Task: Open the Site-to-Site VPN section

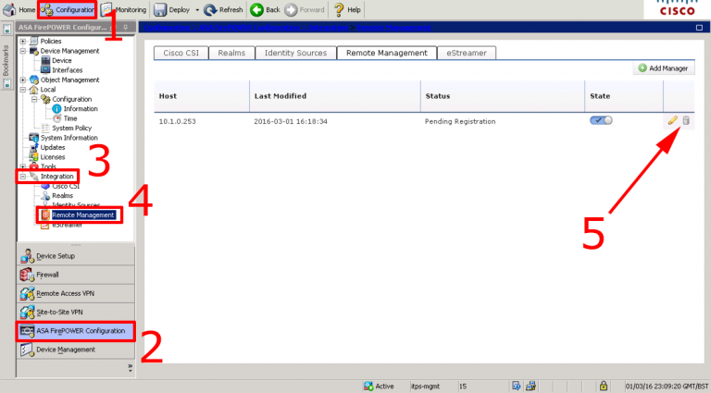Action: click(76, 313)
